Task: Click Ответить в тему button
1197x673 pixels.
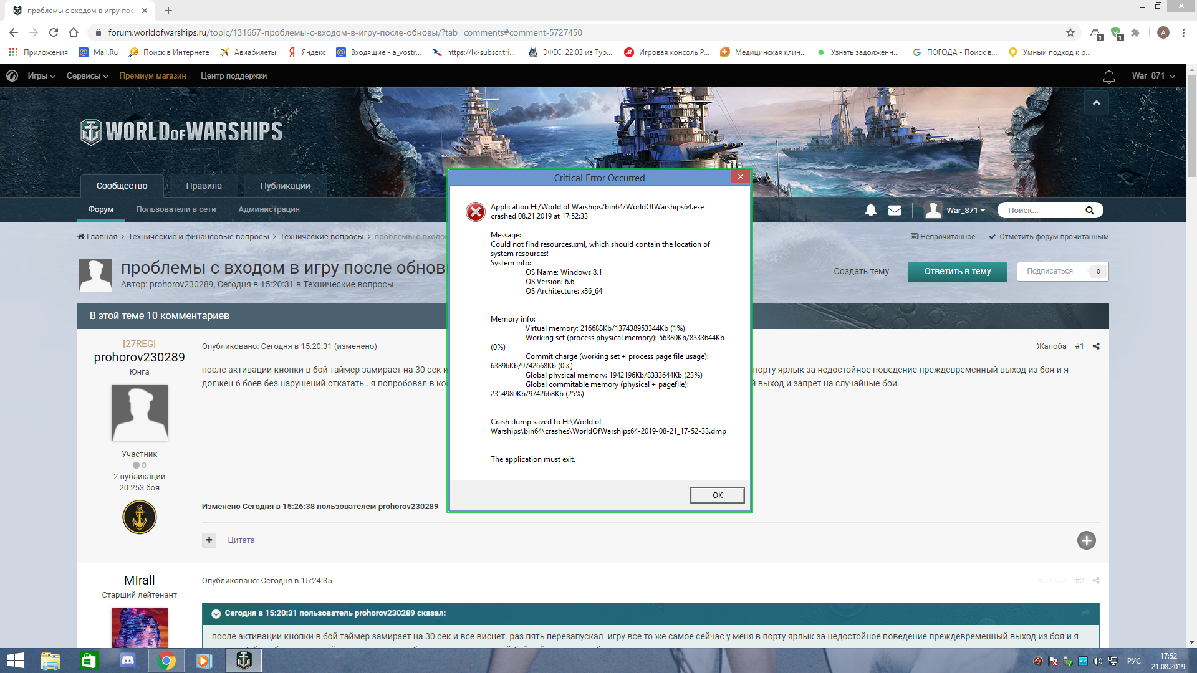Action: [958, 271]
